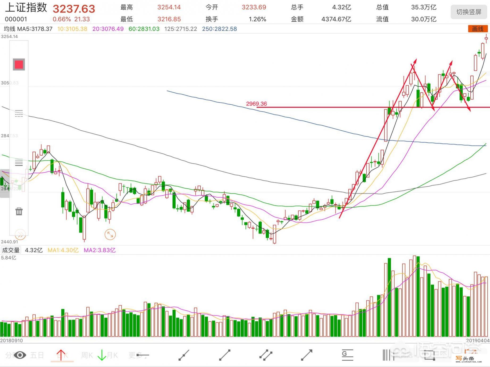Screen dimensions: 490x367
Task: Tap the 20:3076.49 moving average value
Action: pyautogui.click(x=108, y=29)
